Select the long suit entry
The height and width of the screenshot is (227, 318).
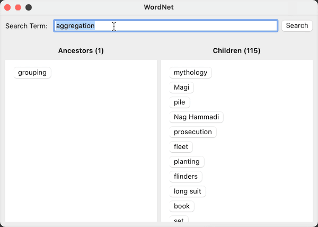pyautogui.click(x=188, y=191)
